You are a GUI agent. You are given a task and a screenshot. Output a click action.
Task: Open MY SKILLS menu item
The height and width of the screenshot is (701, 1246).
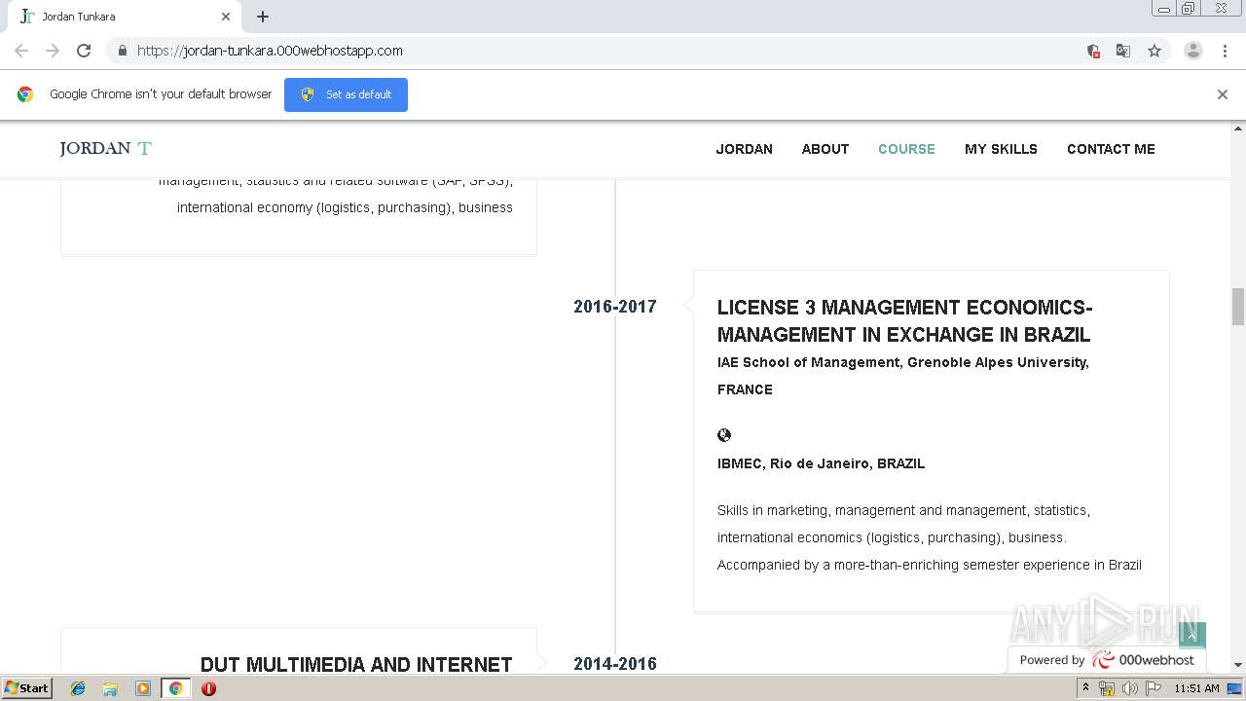[x=1001, y=149]
